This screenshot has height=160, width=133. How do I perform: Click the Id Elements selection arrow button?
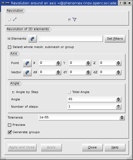click(x=32, y=39)
